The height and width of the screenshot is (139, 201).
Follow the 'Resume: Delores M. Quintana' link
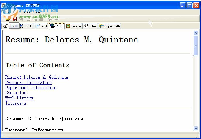(x=37, y=77)
